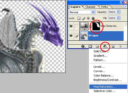The width and height of the screenshot is (128, 93).
Task: Select the Hue/Saturation layer mask thumbnail
Action: pos(96,26)
